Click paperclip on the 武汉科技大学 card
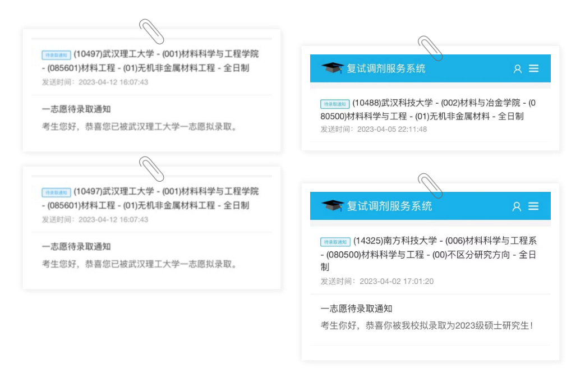This screenshot has width=585, height=368. (430, 48)
